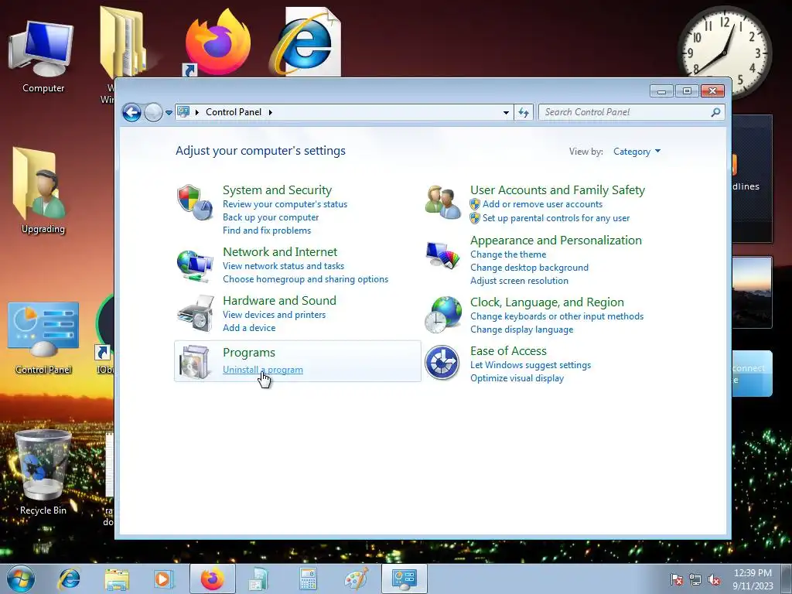The width and height of the screenshot is (792, 594).
Task: Click Back up your computer
Action: [x=271, y=217]
